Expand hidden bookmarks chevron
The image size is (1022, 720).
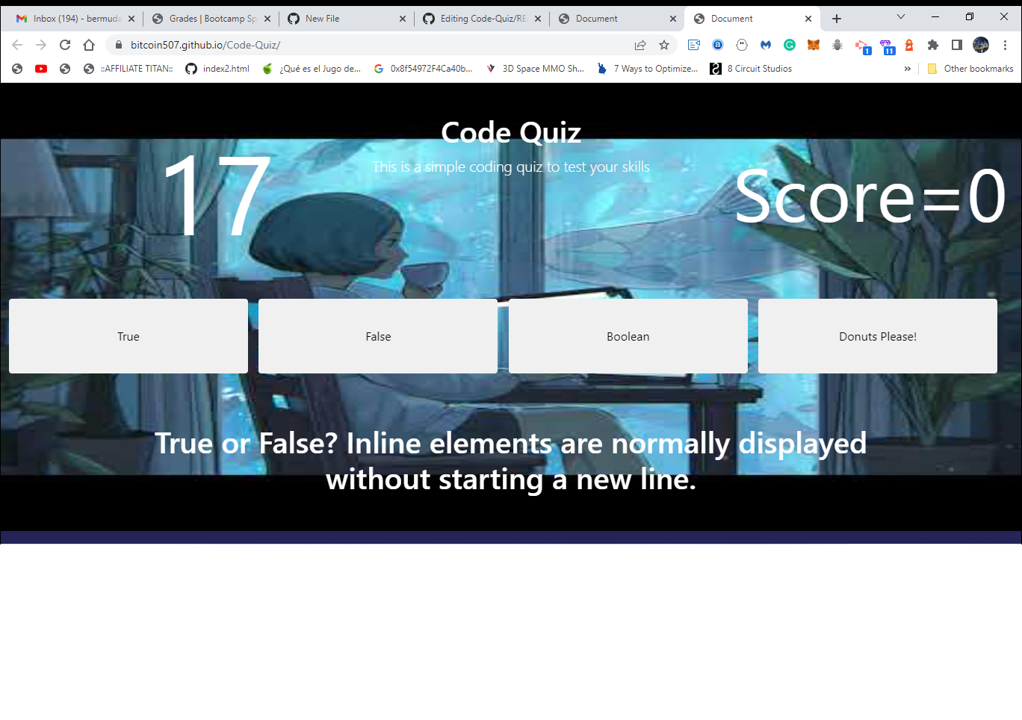(x=908, y=69)
